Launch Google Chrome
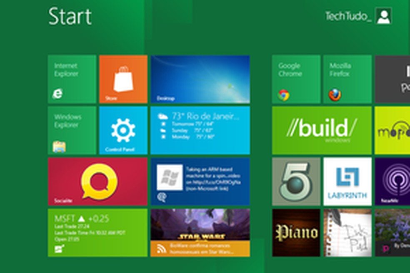410x273 pixels. 296,78
